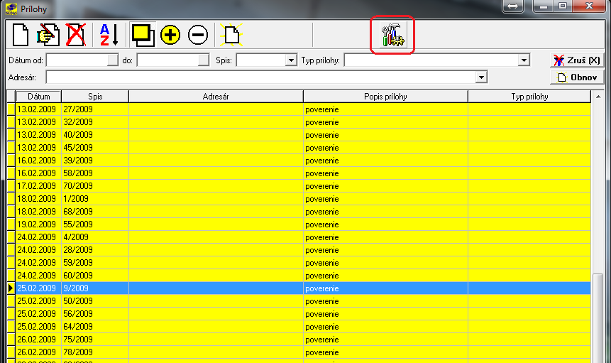Click date 19.02.2009 cell
Viewport: 611px width, 363px height.
click(37, 224)
